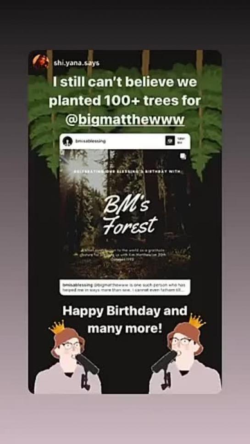The height and width of the screenshot is (444, 250).
Task: Open the bmisablessing account name
Action: pyautogui.click(x=90, y=141)
